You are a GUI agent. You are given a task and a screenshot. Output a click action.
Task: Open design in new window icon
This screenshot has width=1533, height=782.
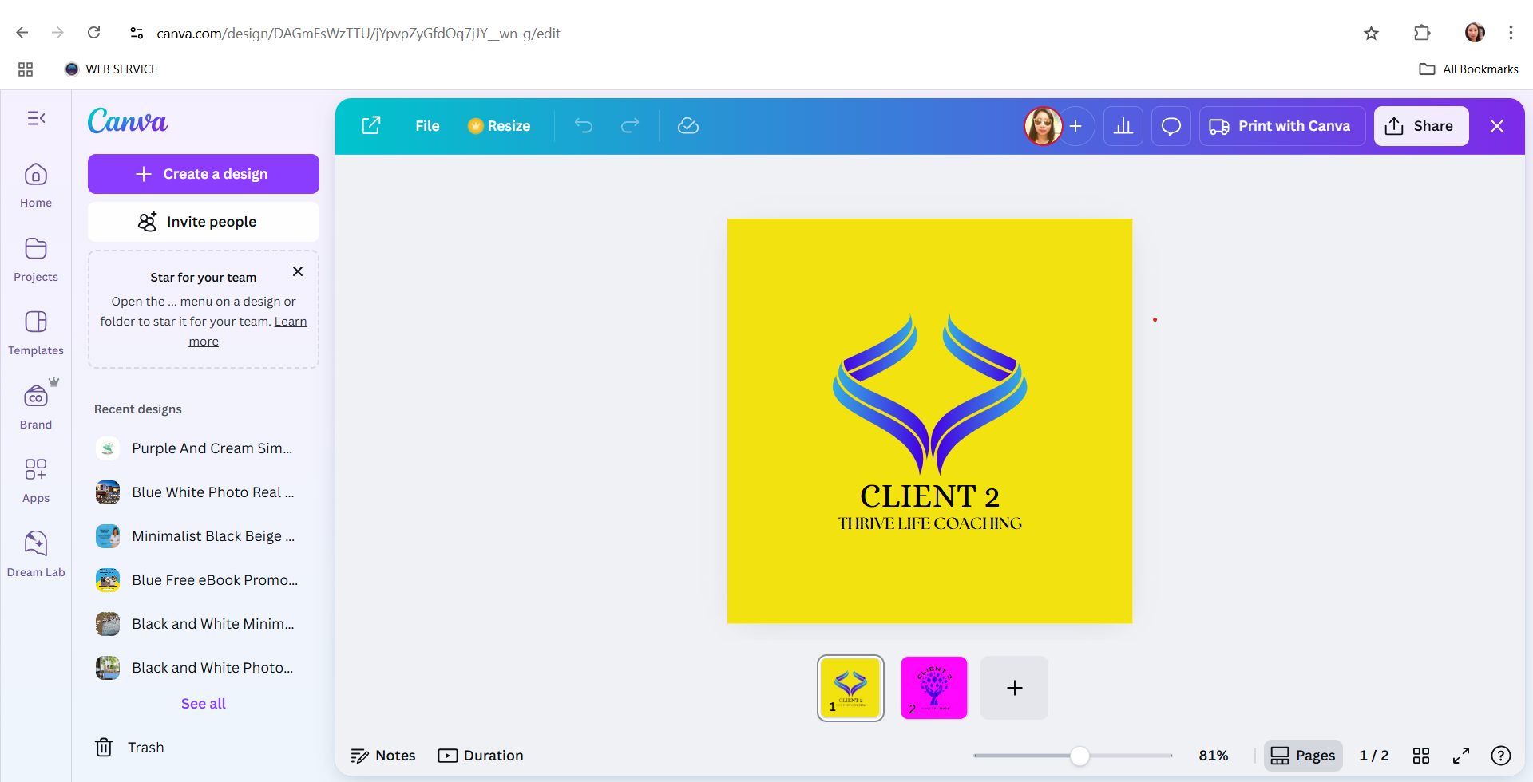371,126
